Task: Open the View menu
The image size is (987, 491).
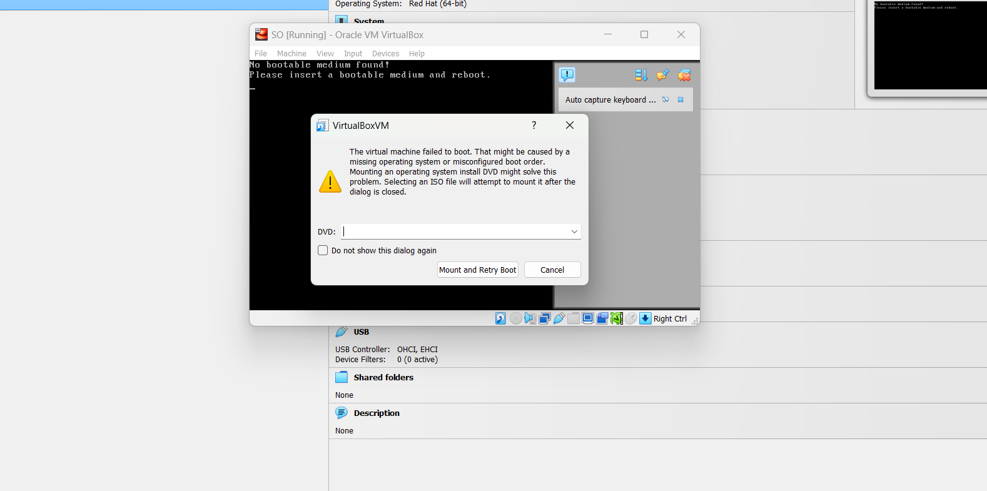Action: pos(325,54)
